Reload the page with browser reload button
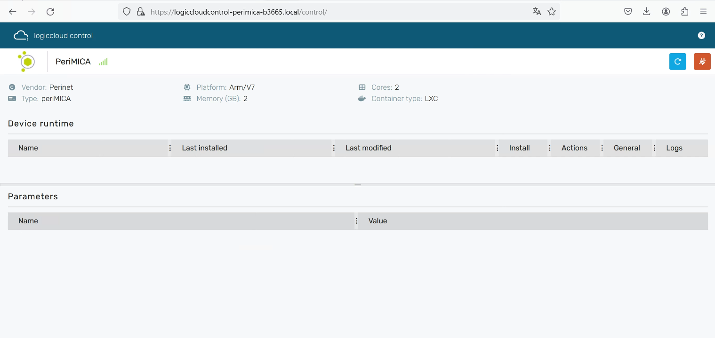The image size is (715, 338). tap(50, 12)
